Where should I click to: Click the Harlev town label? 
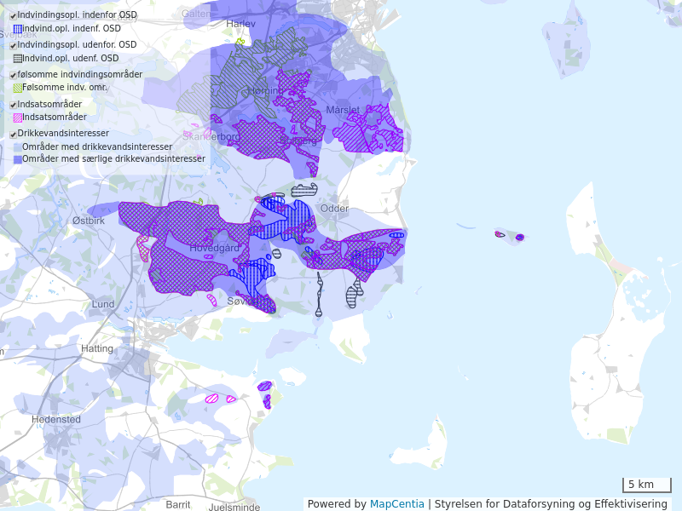coord(240,24)
